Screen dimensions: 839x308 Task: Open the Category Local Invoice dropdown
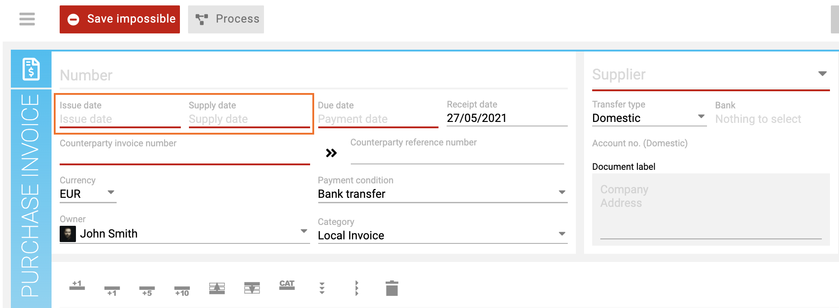click(x=443, y=236)
